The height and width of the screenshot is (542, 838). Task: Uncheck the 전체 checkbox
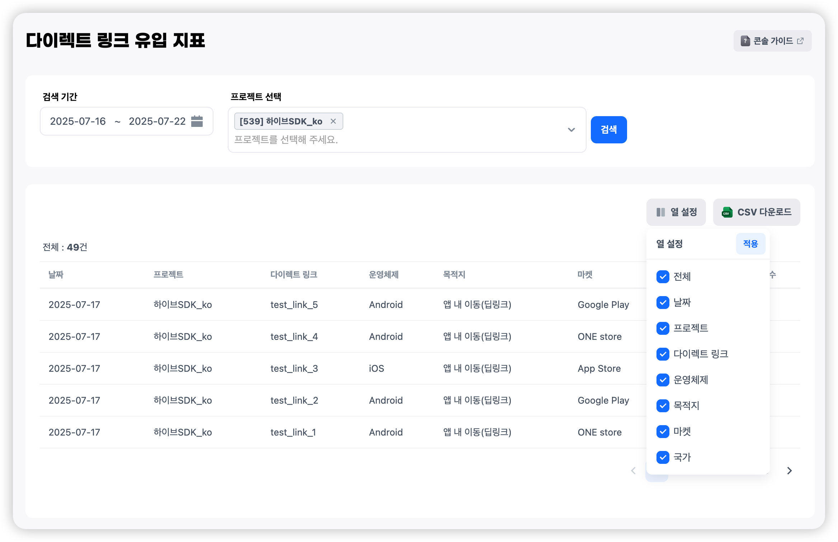(663, 277)
